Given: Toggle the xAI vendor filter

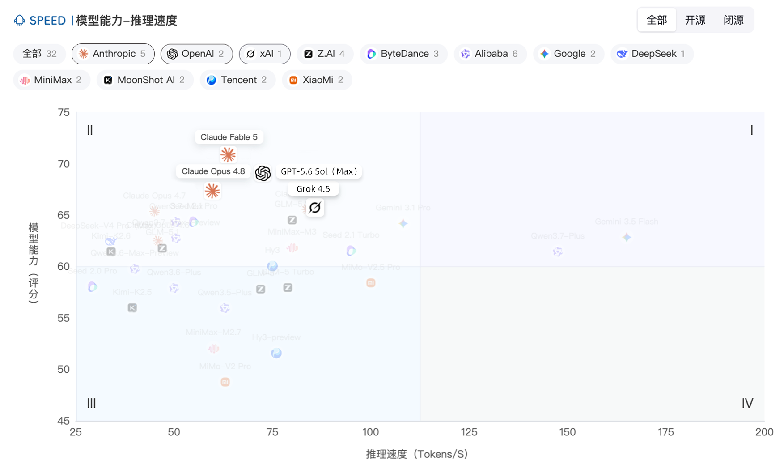Looking at the screenshot, I should tap(265, 54).
